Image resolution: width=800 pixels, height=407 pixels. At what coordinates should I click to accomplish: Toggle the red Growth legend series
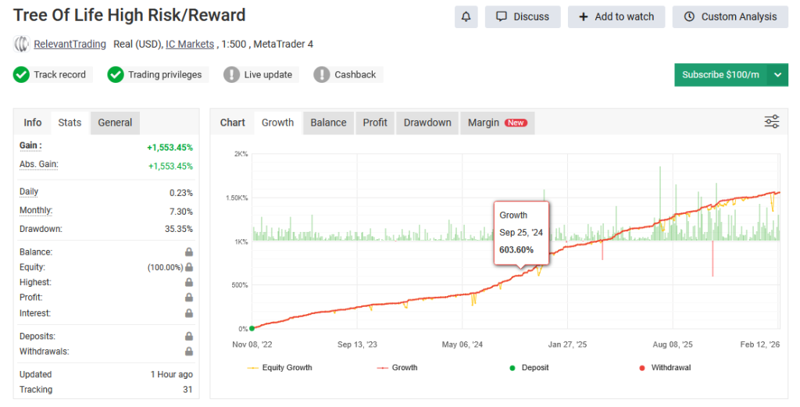pos(397,367)
